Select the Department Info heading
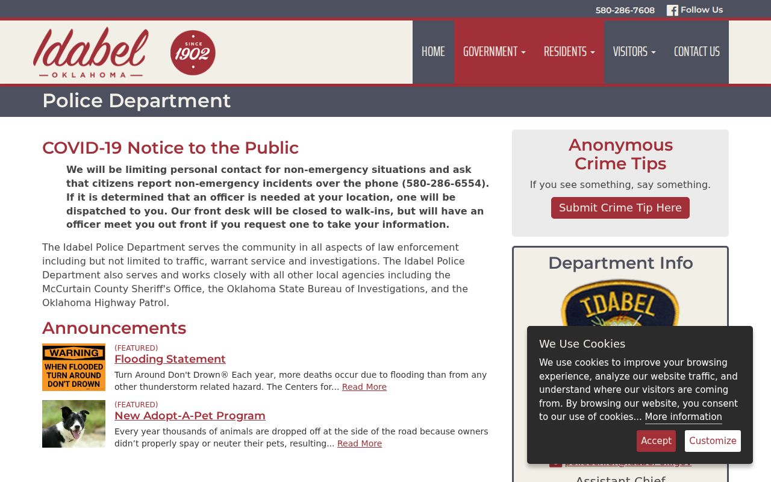 point(620,263)
